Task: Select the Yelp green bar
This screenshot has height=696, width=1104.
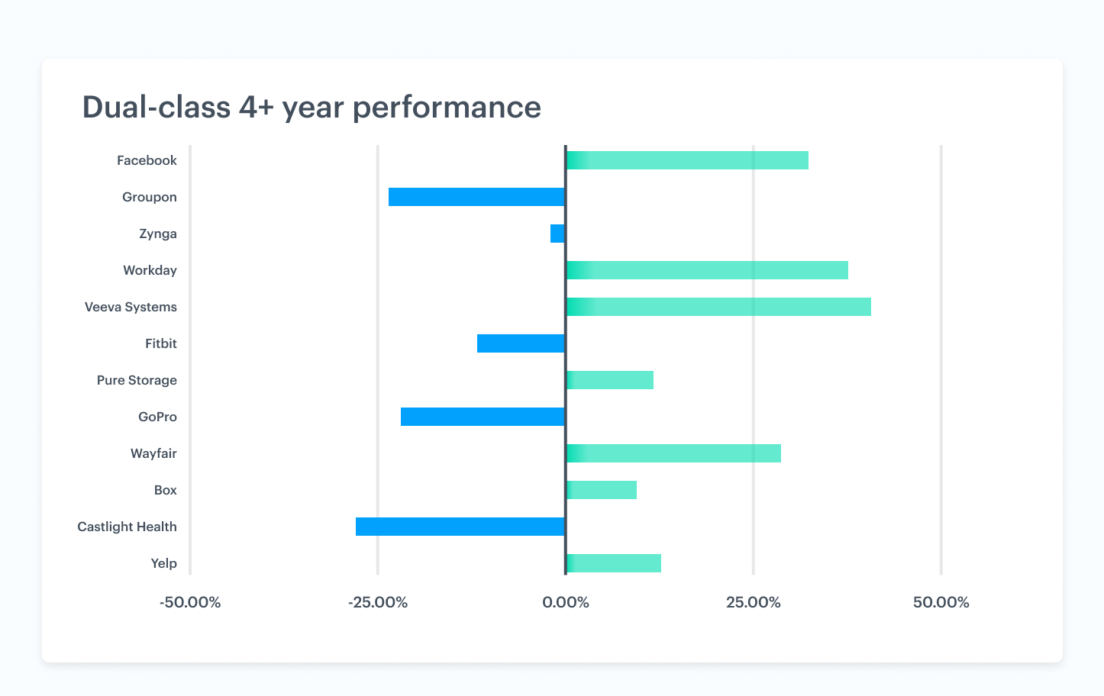Action: [613, 563]
